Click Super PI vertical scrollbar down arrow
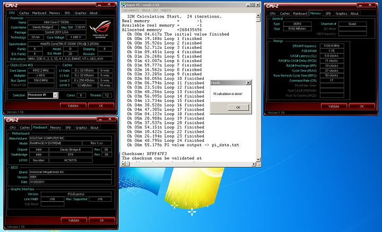This screenshot has width=382, height=232. point(258,160)
